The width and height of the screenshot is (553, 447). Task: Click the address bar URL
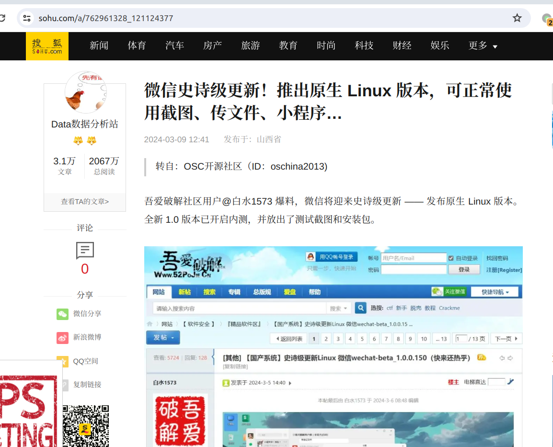pos(106,18)
